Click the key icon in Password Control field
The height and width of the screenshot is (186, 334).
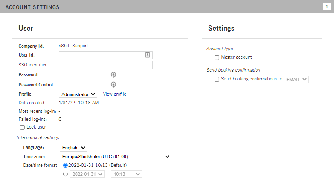tap(113, 85)
